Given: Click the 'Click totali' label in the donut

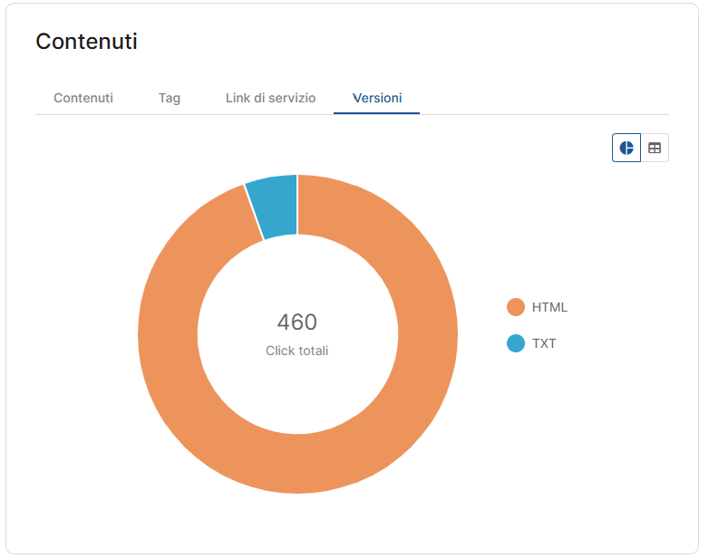Looking at the screenshot, I should (297, 351).
